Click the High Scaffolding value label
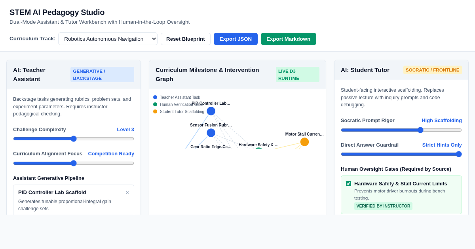 [442, 120]
